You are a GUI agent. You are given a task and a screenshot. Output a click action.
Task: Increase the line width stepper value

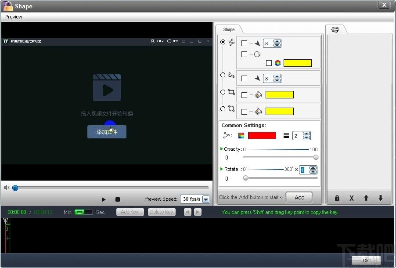coord(306,134)
